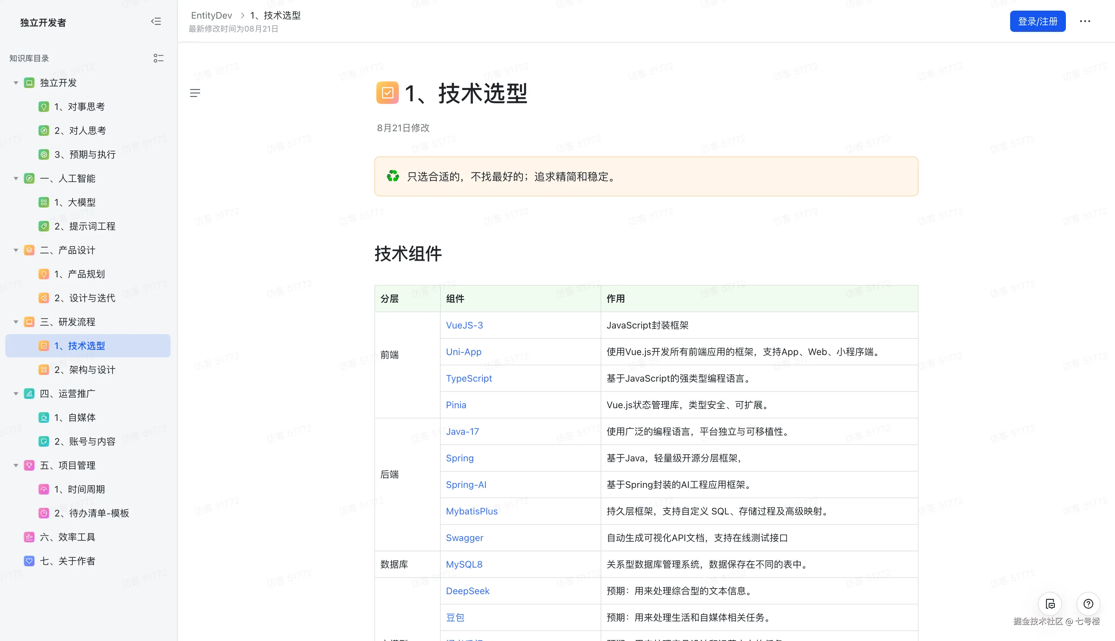Collapse the left sidebar panel
Viewport: 1115px width, 641px height.
(x=156, y=21)
